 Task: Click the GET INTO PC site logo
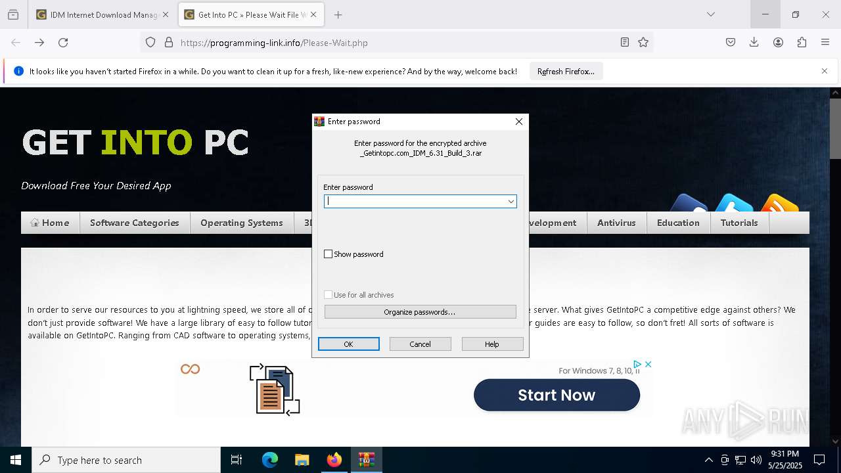click(x=135, y=142)
